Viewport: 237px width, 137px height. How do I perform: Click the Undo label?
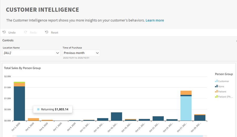click(12, 33)
